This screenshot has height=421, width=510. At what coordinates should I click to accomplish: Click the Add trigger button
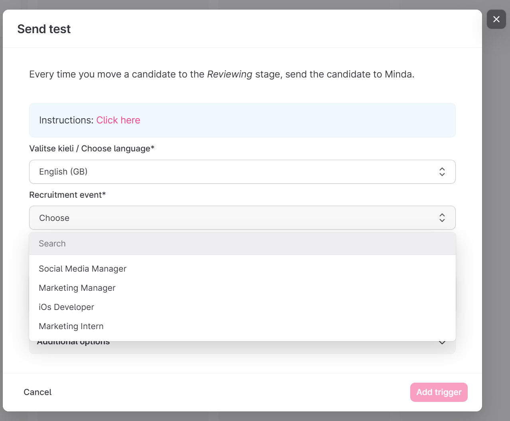(439, 392)
